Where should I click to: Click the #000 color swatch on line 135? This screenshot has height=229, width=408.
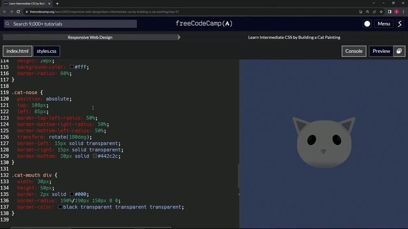click(72, 194)
